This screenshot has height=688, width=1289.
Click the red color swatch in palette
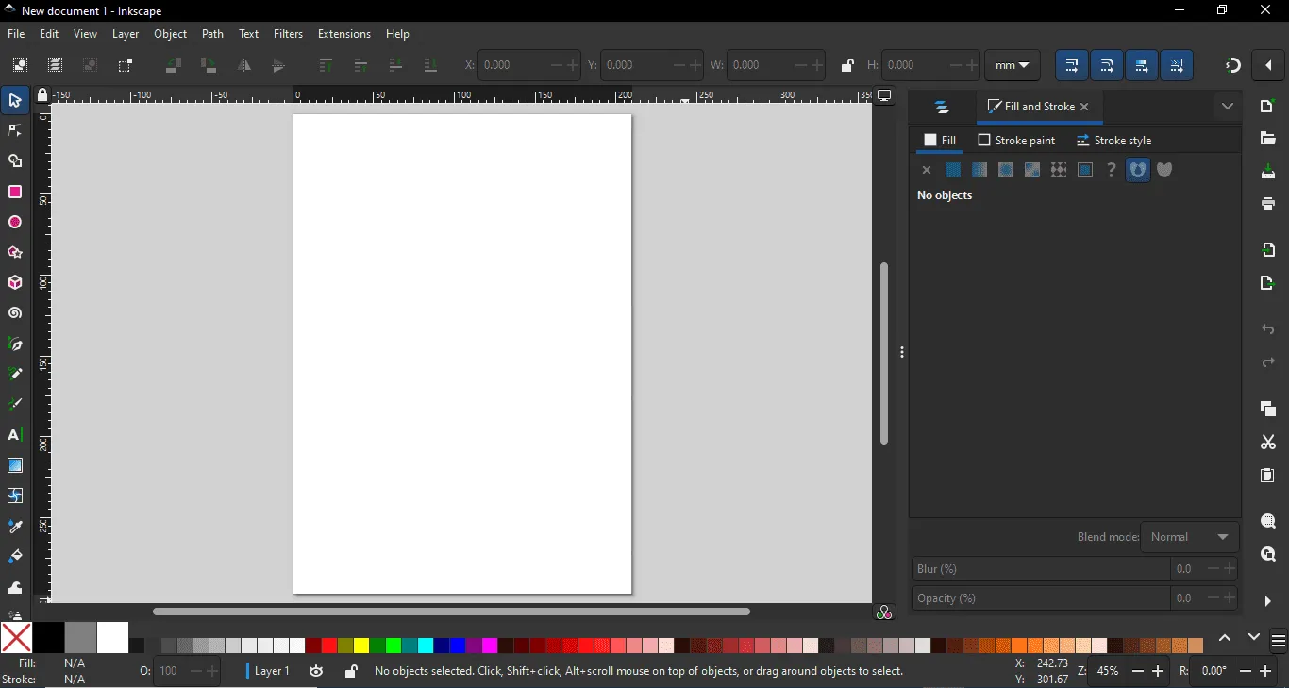[328, 646]
